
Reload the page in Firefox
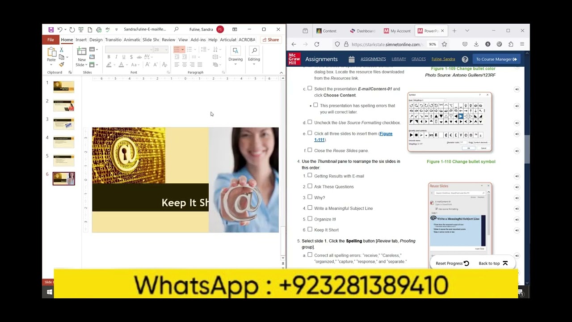coord(317,44)
